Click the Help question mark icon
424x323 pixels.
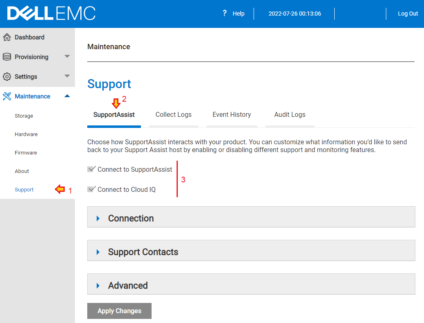(x=224, y=13)
